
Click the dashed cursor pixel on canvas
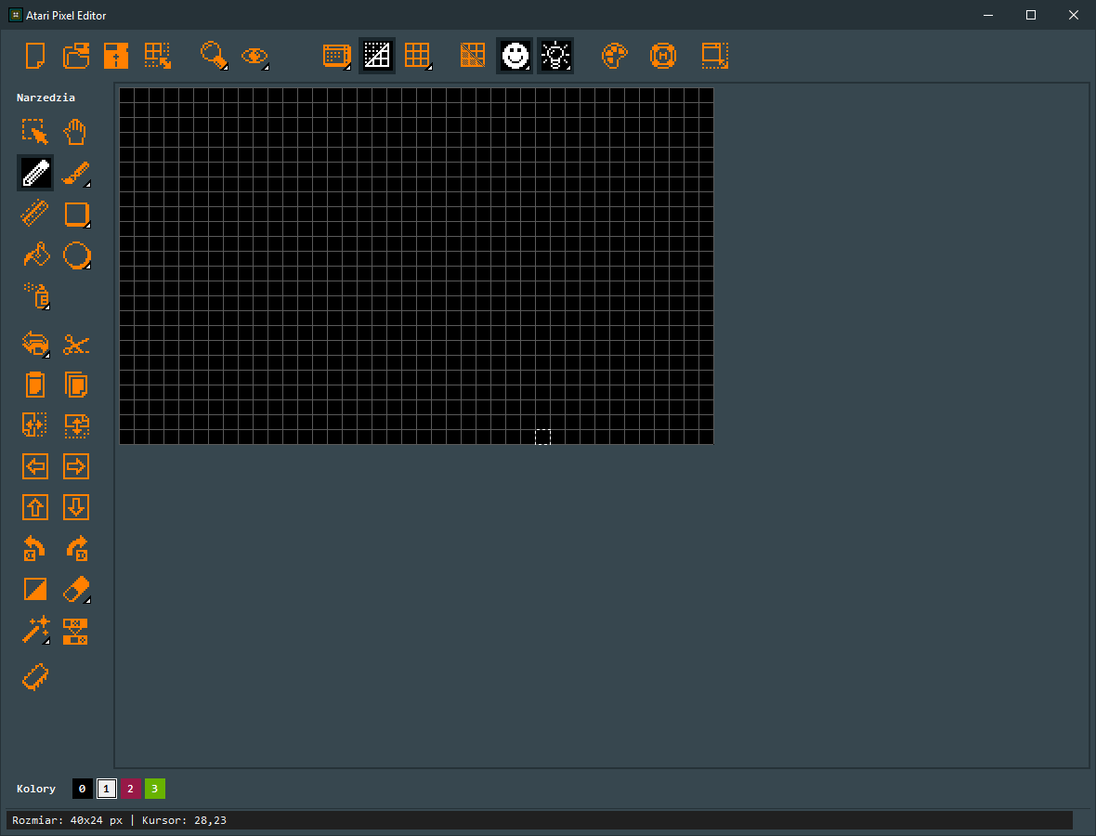click(543, 437)
